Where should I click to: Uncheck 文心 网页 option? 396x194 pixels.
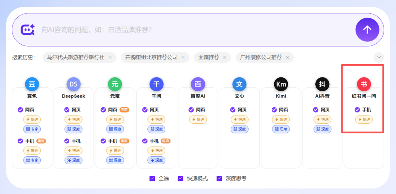point(232,110)
